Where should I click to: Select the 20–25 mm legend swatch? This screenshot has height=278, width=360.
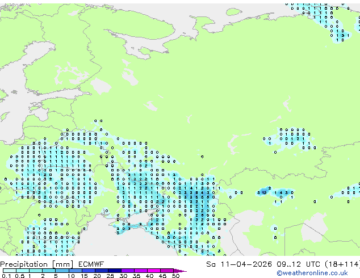[x=102, y=271]
